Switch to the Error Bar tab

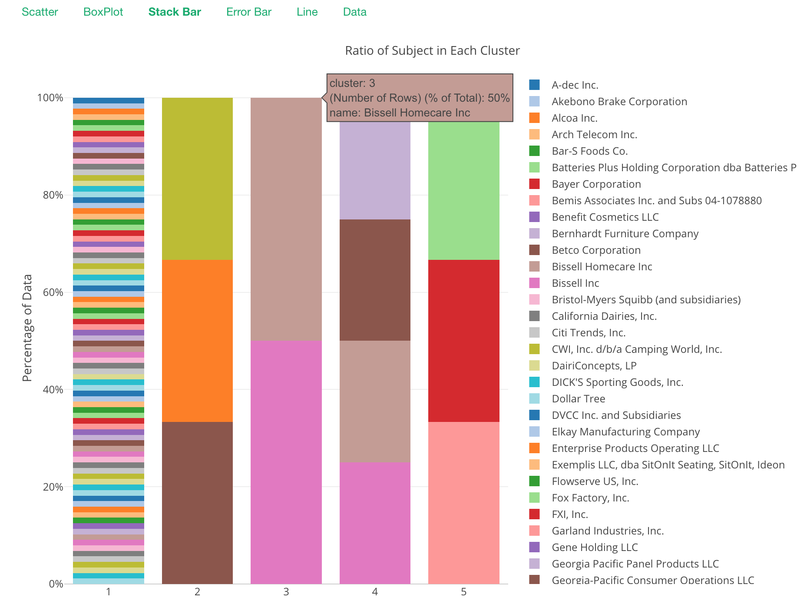point(248,12)
